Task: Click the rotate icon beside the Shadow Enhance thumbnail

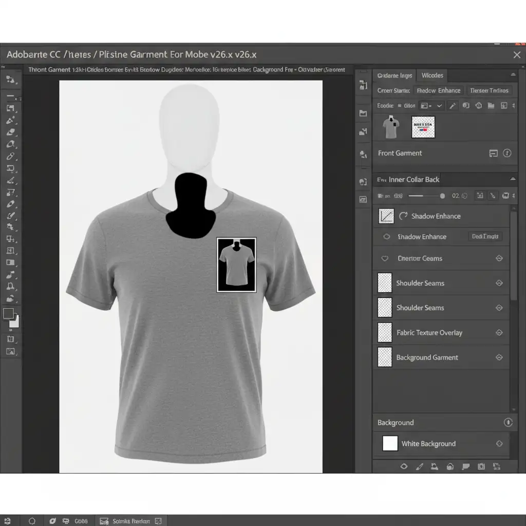Action: [403, 216]
